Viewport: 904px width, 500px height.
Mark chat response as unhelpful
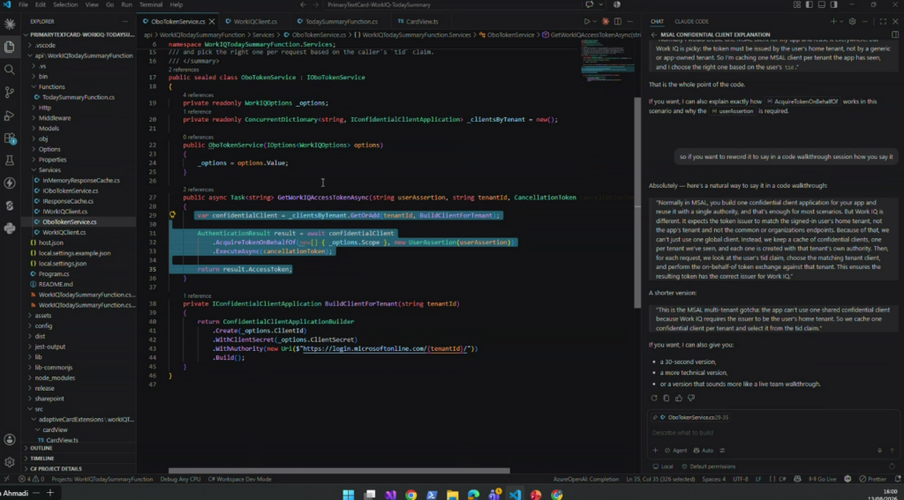pyautogui.click(x=691, y=398)
